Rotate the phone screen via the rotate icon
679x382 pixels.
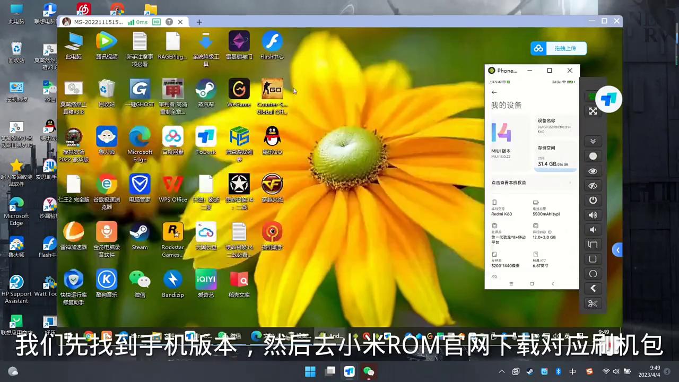coord(593,245)
